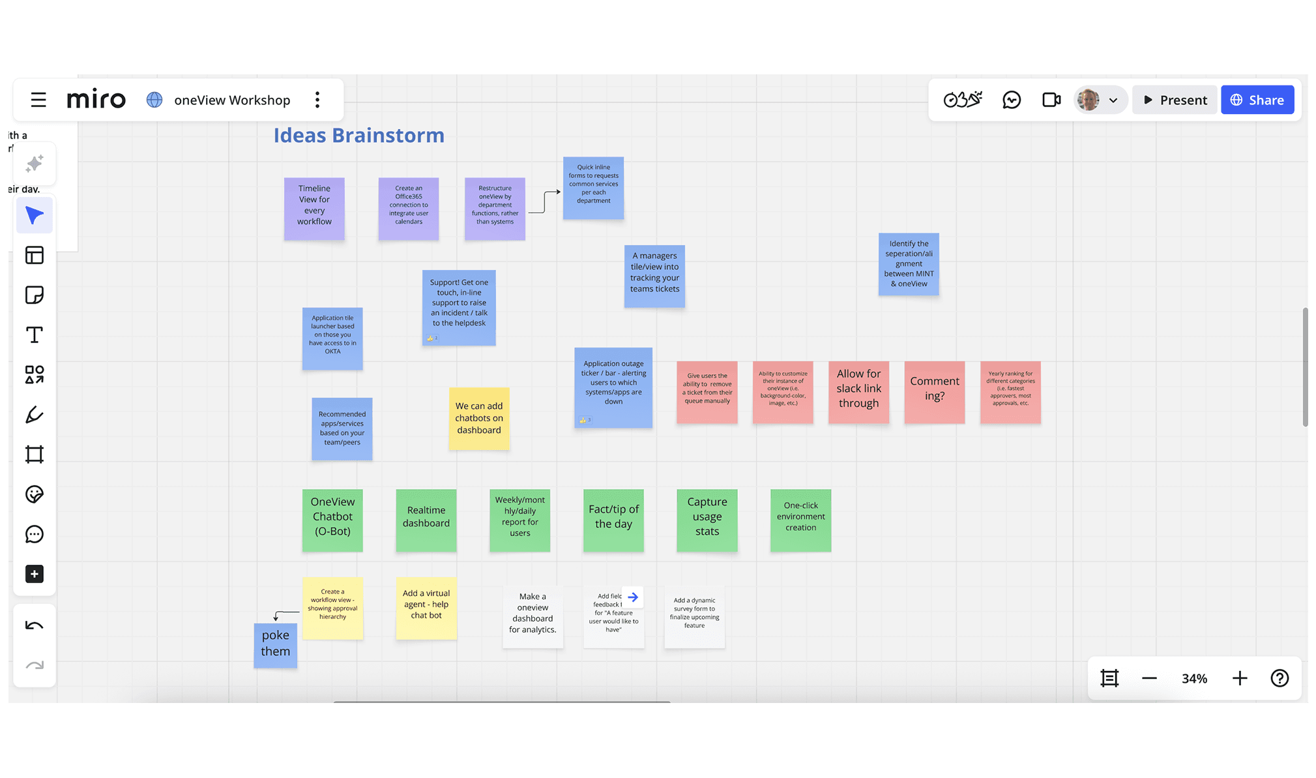Open Miro AI sparkle tool
Viewport: 1316px width, 778px height.
[35, 163]
